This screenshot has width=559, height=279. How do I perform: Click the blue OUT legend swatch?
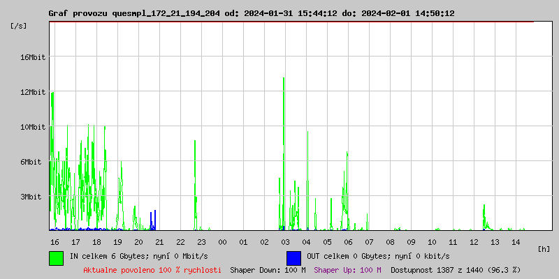tap(293, 258)
